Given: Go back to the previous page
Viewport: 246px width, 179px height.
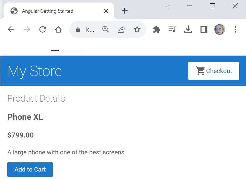Looking at the screenshot, I should pyautogui.click(x=11, y=29).
